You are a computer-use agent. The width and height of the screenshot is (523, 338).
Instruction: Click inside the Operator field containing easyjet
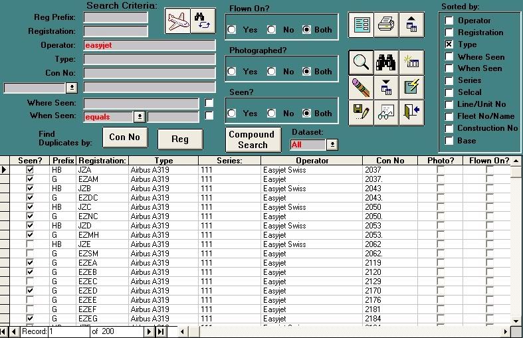[x=149, y=45]
